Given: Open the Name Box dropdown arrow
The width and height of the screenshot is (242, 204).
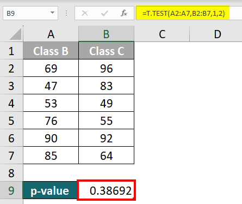Looking at the screenshot, I should [52, 13].
